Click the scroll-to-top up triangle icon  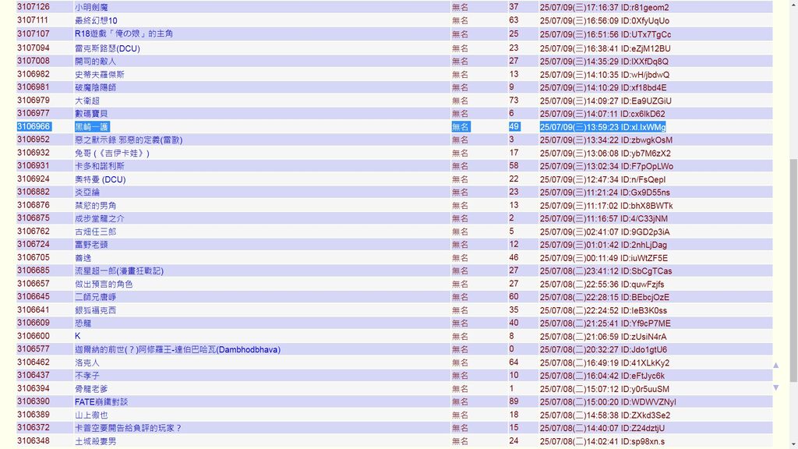pos(775,365)
